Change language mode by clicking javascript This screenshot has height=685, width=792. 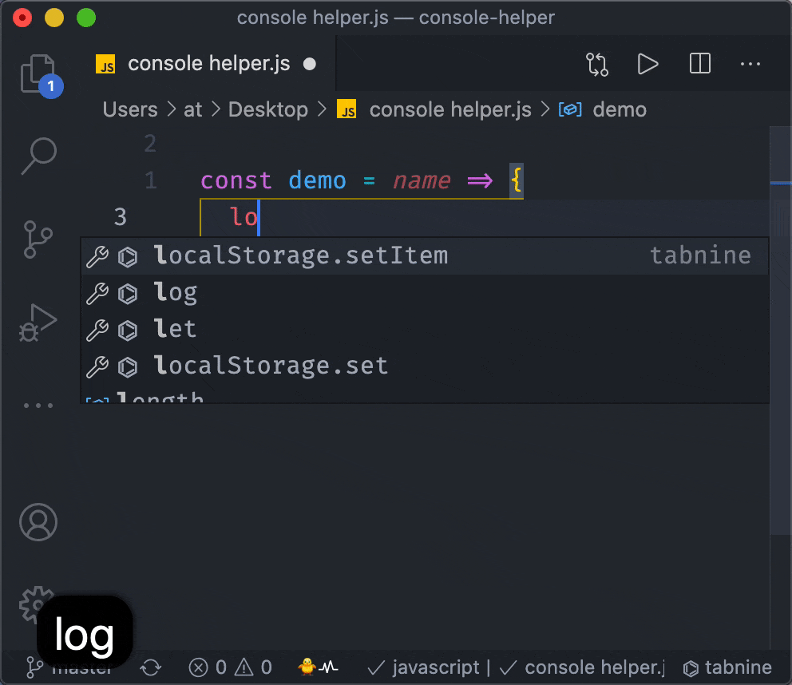(436, 667)
